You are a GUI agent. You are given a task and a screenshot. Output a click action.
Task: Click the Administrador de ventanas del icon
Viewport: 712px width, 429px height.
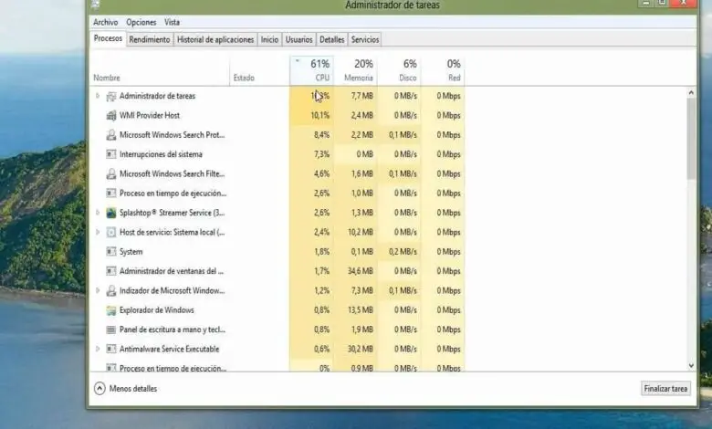click(111, 271)
